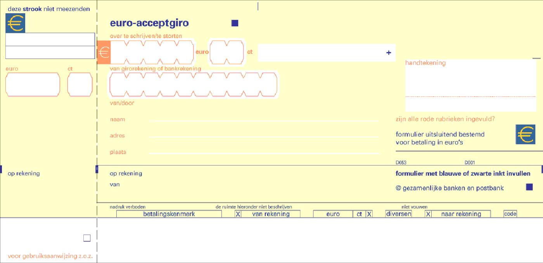Click the 'van rekening' box
This screenshot has width=543, height=263.
tap(271, 214)
